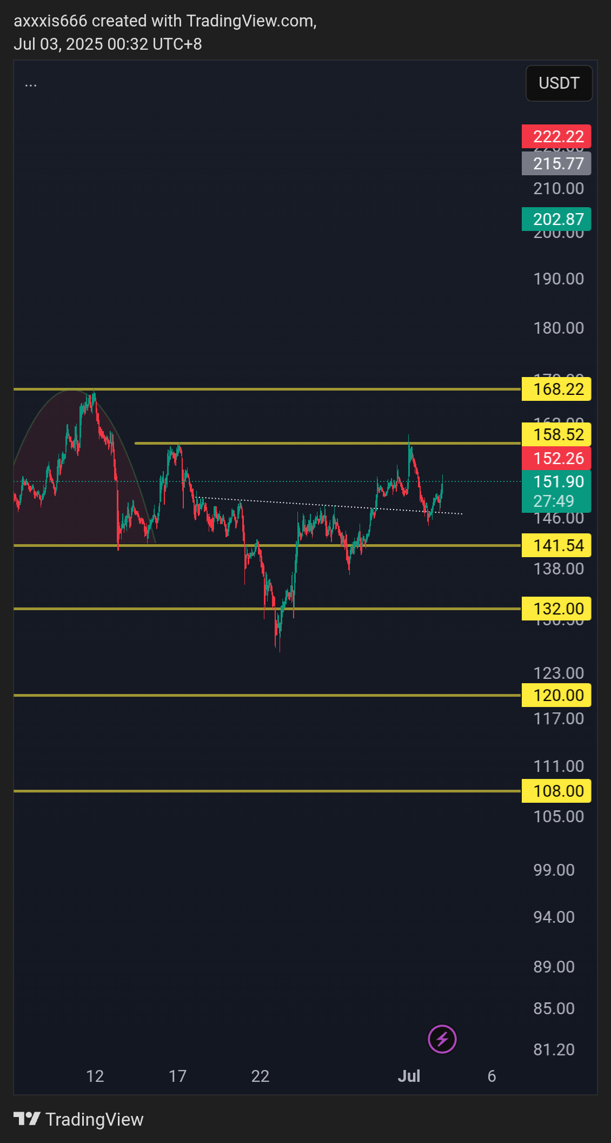Open the USDT currency selector

[x=559, y=83]
